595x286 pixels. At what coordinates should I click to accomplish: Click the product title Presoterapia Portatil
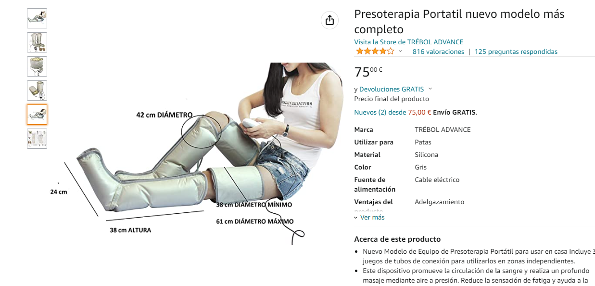(x=459, y=22)
